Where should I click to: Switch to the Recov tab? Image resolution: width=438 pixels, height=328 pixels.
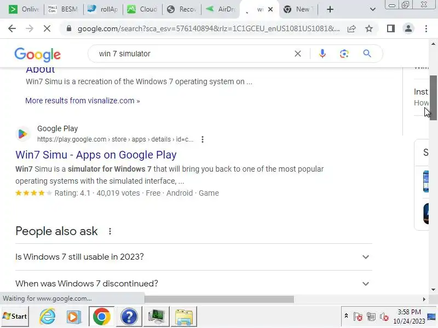point(182,9)
